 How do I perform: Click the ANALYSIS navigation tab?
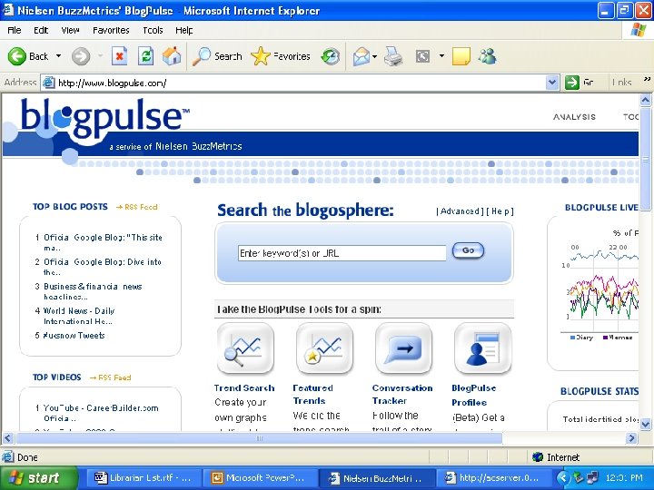(x=574, y=117)
